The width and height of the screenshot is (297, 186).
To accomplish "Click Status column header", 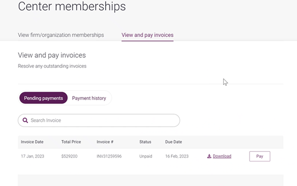I will click(x=145, y=142).
